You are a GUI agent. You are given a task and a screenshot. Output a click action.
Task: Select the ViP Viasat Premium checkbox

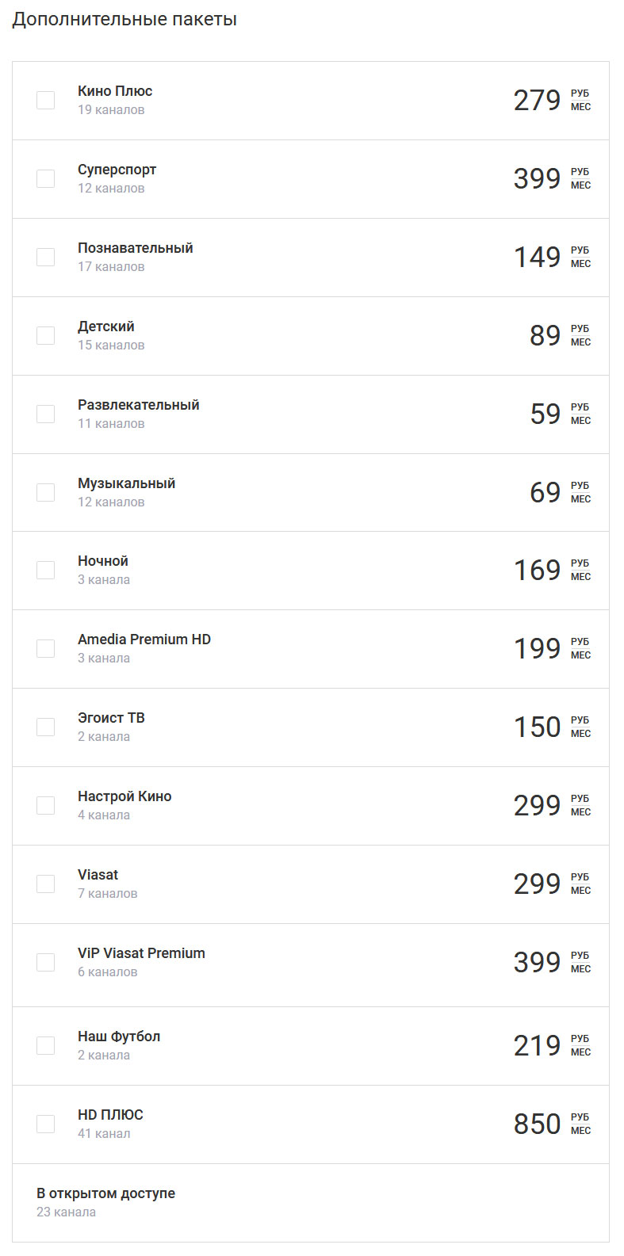coord(46,962)
